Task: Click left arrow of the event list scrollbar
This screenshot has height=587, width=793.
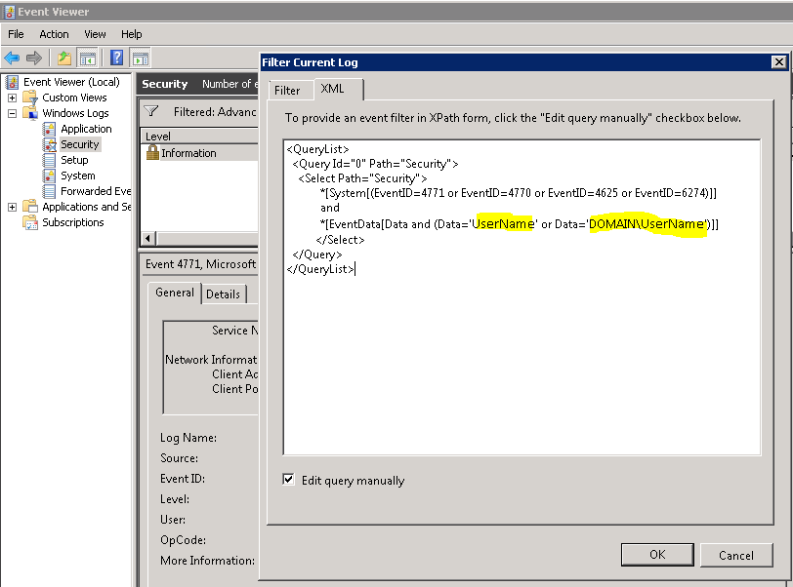Action: [x=149, y=238]
